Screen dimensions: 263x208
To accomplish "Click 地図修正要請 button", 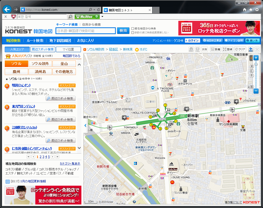I will [212, 41].
